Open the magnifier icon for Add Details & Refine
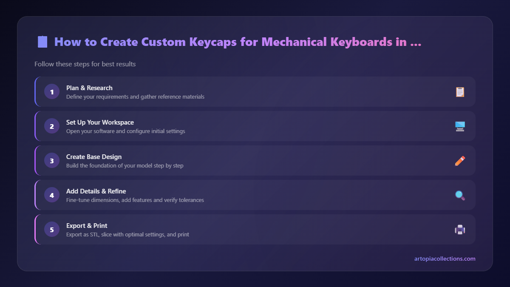Image resolution: width=510 pixels, height=287 pixels. coord(460,195)
